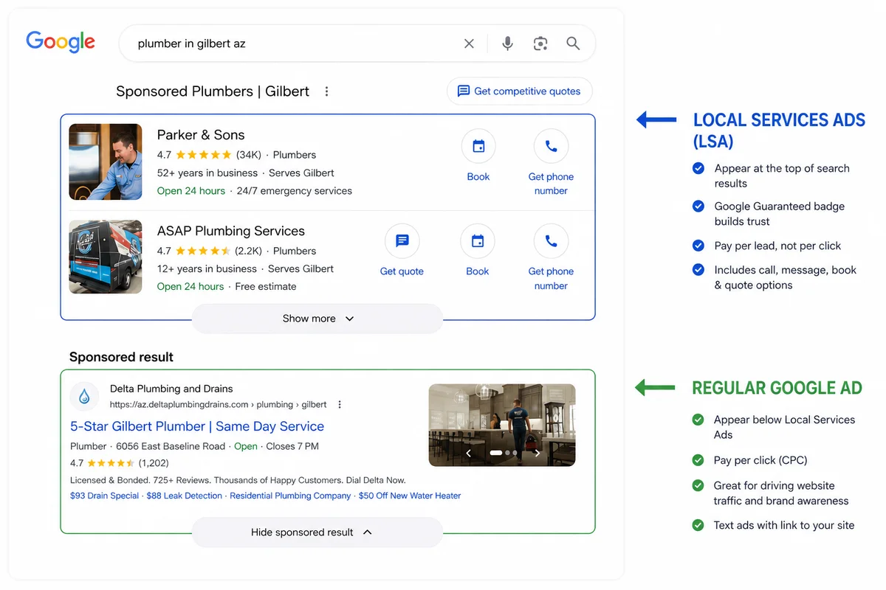This screenshot has height=590, width=886.
Task: Click the $50 Off New Water Heater sitelink
Action: tap(410, 496)
